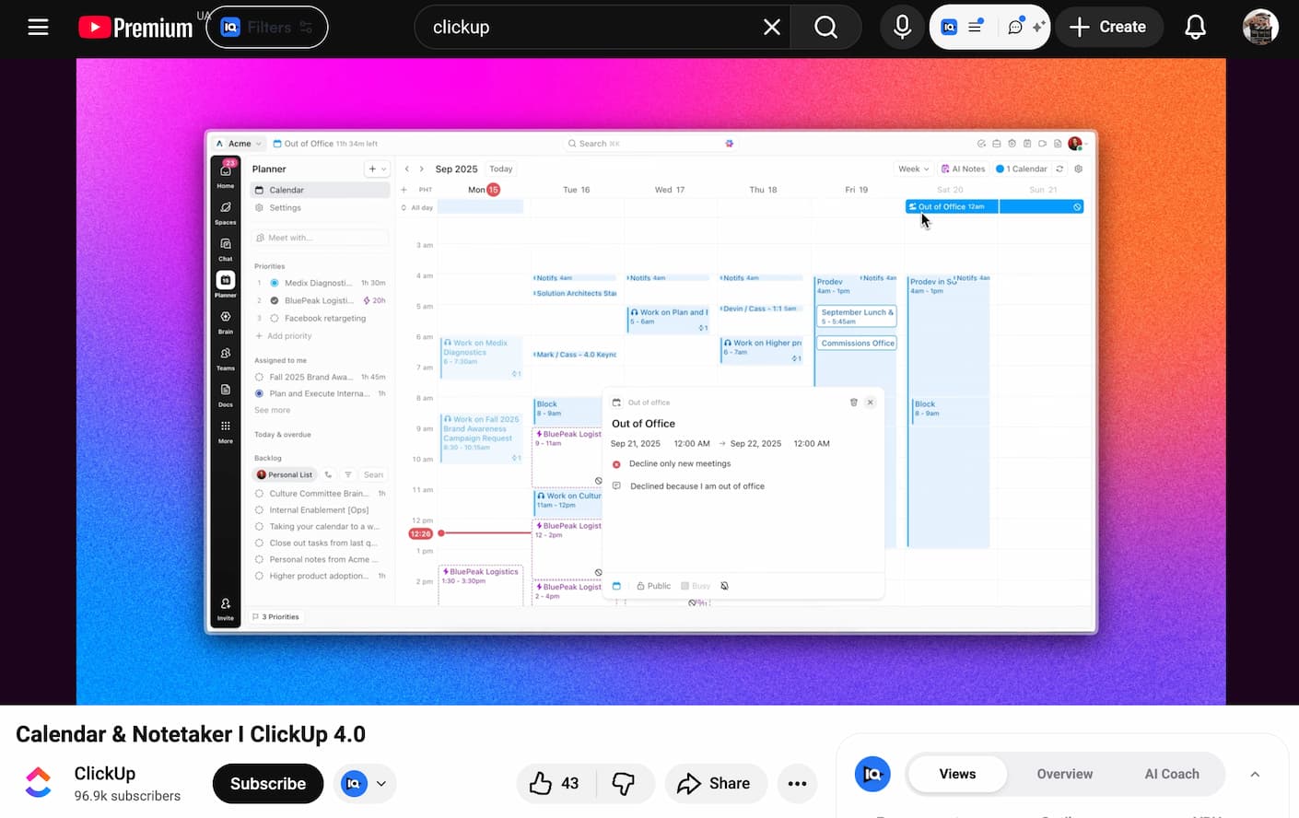Click the ClickUp channel avatar logo
This screenshot has width=1299, height=818.
pyautogui.click(x=38, y=783)
